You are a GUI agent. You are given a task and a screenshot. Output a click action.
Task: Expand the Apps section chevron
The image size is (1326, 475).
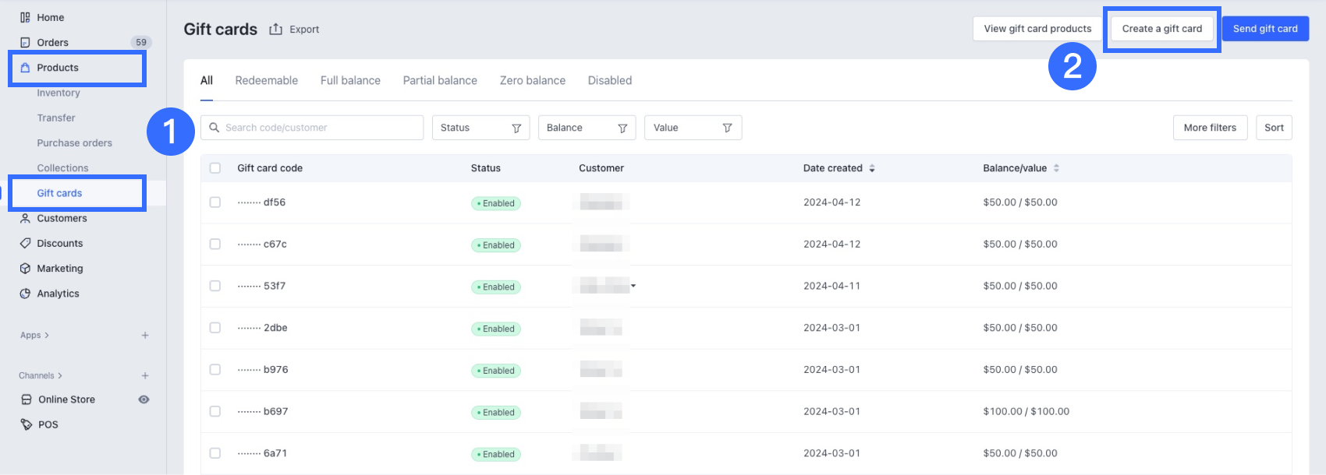[x=47, y=336]
